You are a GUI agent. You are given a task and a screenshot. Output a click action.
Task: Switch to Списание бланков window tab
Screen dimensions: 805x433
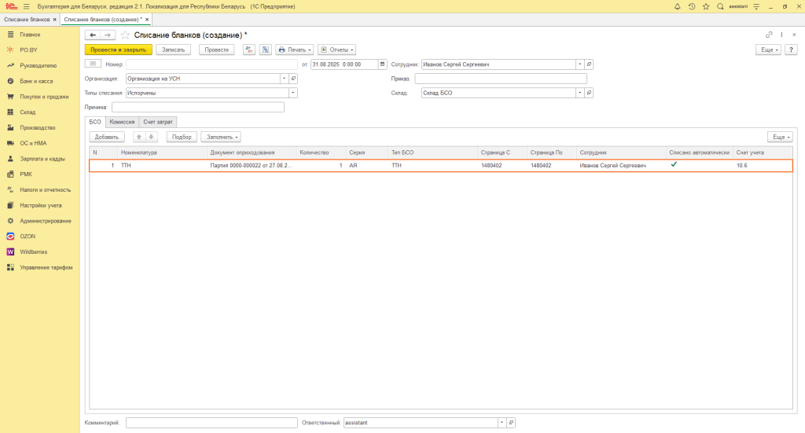pyautogui.click(x=27, y=20)
